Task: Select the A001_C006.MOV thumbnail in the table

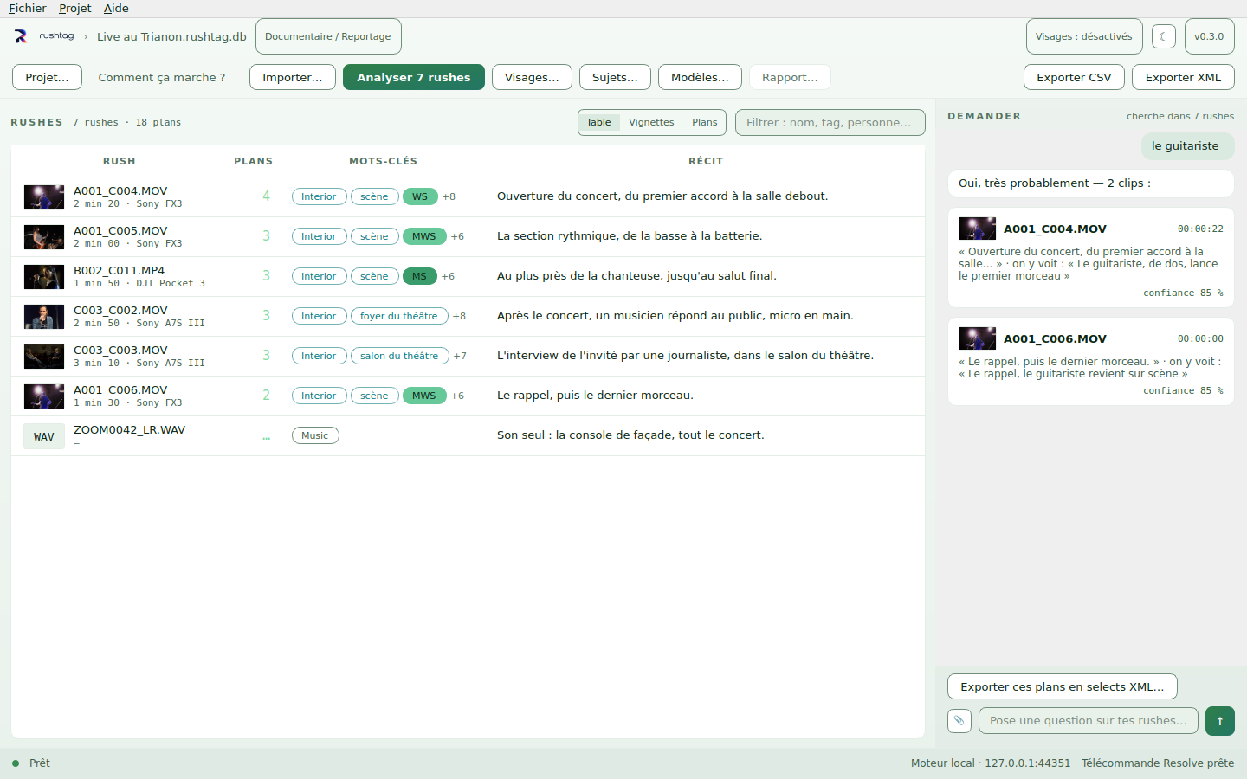Action: point(44,396)
